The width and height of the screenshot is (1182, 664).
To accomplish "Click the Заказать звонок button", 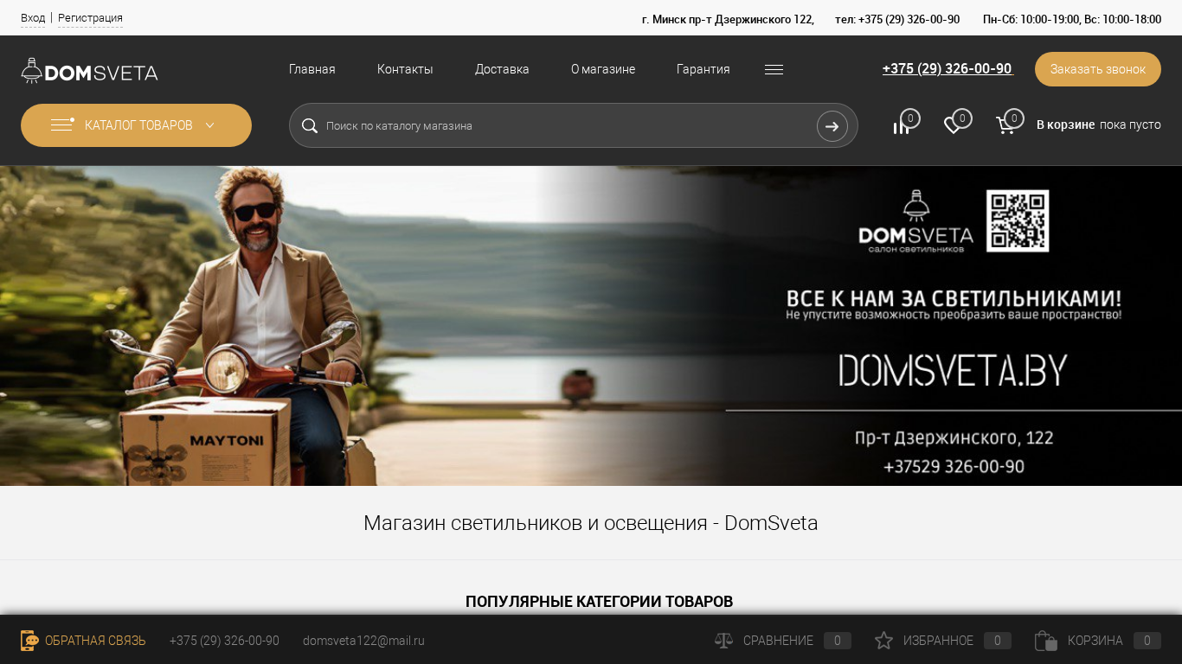I will pyautogui.click(x=1098, y=69).
